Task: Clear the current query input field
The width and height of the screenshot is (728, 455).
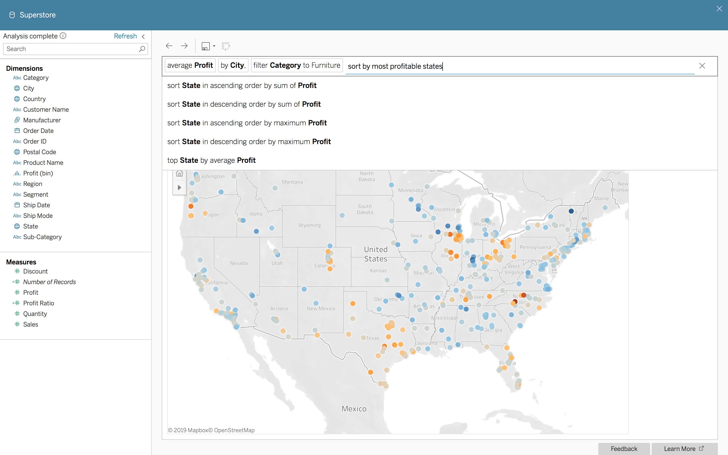Action: (x=702, y=65)
